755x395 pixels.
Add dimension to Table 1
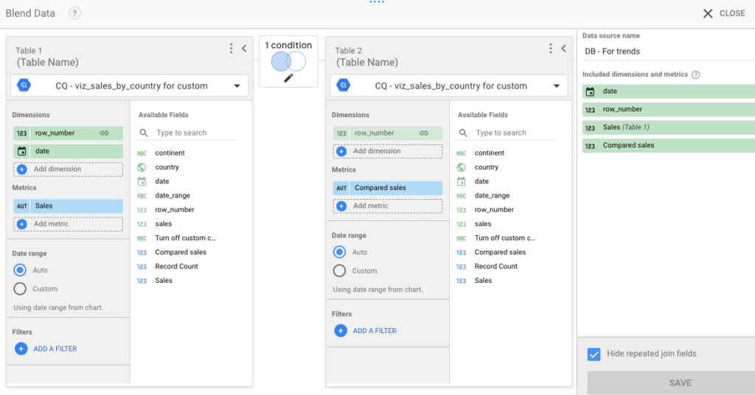(x=69, y=169)
